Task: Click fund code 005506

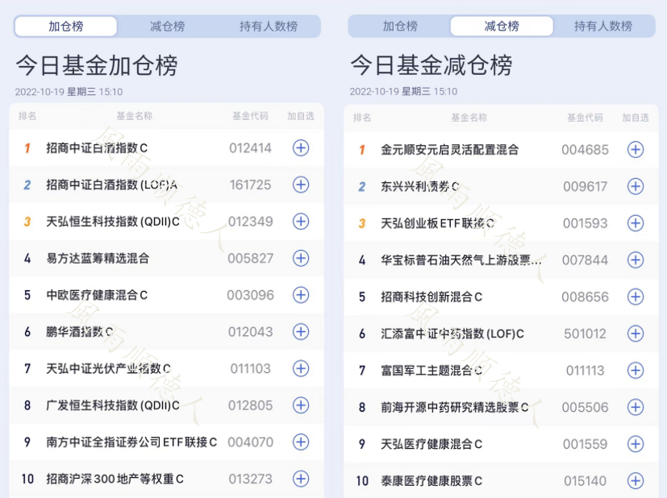Action: (x=586, y=407)
